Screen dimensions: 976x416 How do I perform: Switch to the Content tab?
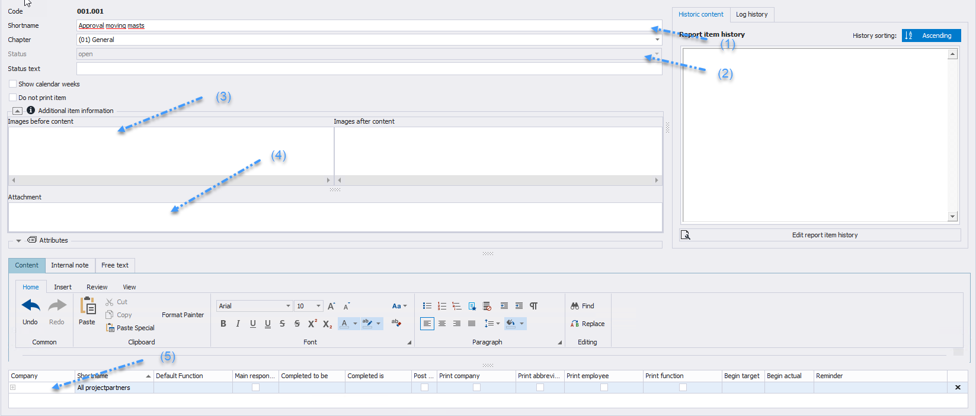tap(27, 265)
